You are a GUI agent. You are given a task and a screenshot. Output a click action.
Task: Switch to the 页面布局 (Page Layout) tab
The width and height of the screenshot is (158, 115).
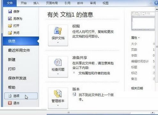[x=52, y=3]
